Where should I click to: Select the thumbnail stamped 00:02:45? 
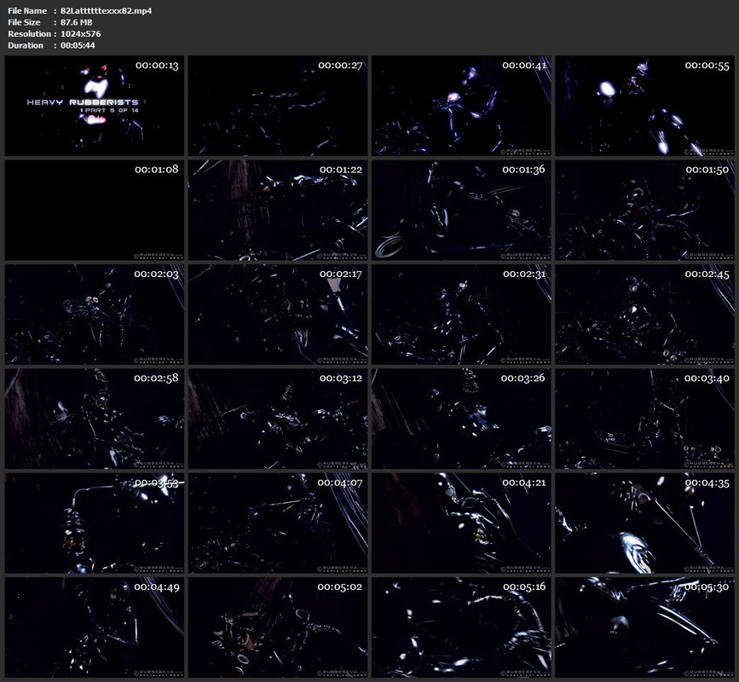tap(644, 315)
